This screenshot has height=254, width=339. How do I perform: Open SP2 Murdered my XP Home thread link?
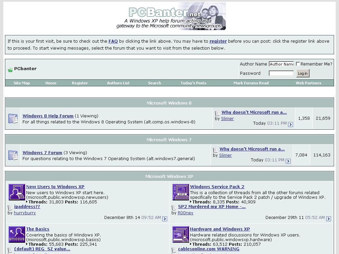212,206
